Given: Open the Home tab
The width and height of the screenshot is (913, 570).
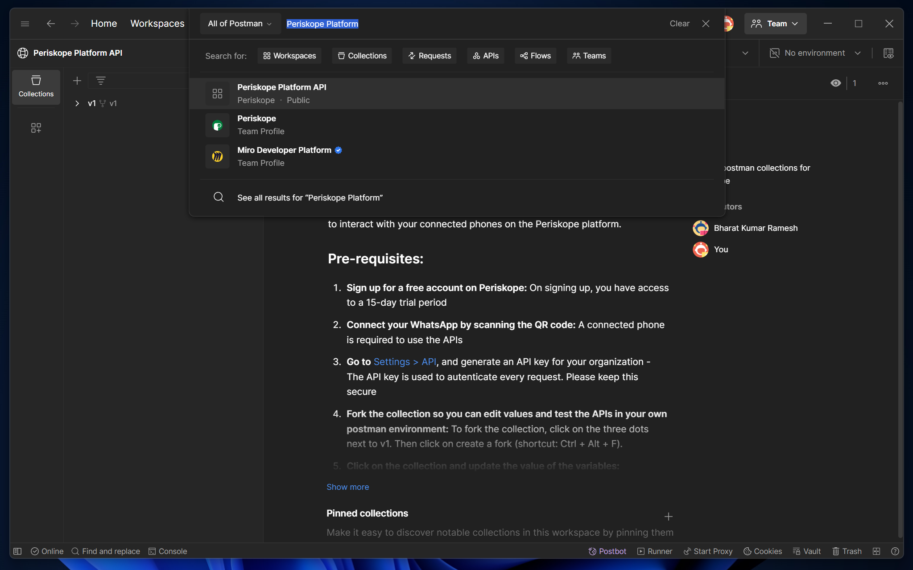Looking at the screenshot, I should 104,24.
